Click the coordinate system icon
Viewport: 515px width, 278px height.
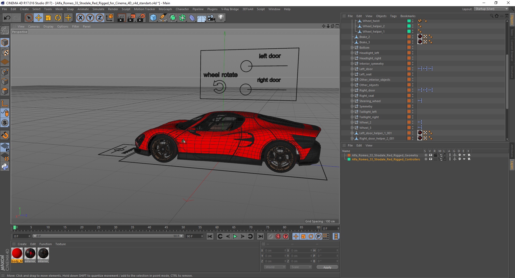109,18
